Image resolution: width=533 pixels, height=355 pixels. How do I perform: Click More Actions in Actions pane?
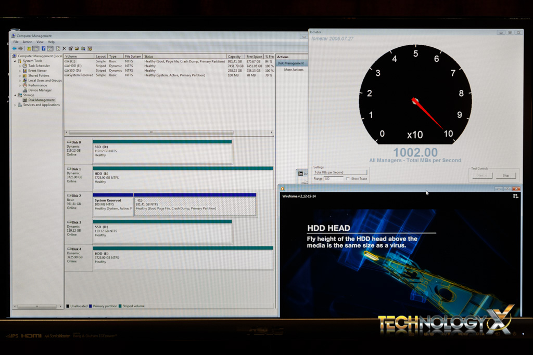point(294,70)
